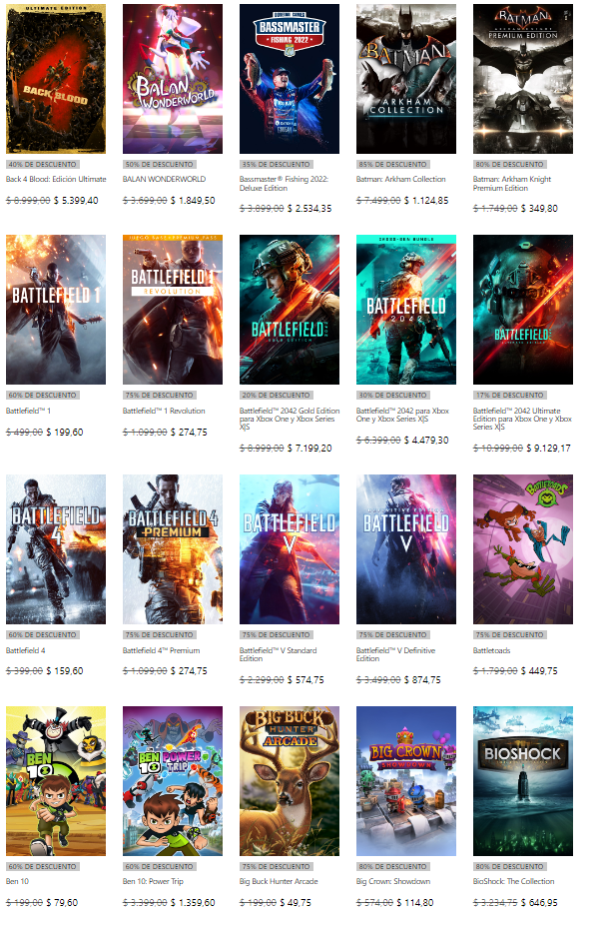Open the Battlefield 2042 Ultimate Edition cover image
The image size is (609, 926).
click(x=523, y=310)
